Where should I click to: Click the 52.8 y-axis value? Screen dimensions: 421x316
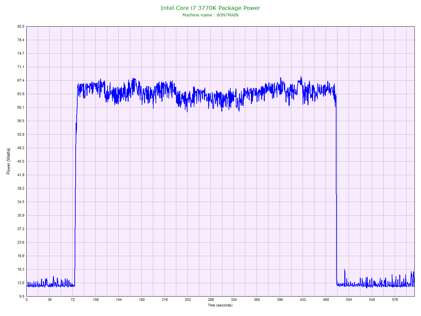pos(21,134)
